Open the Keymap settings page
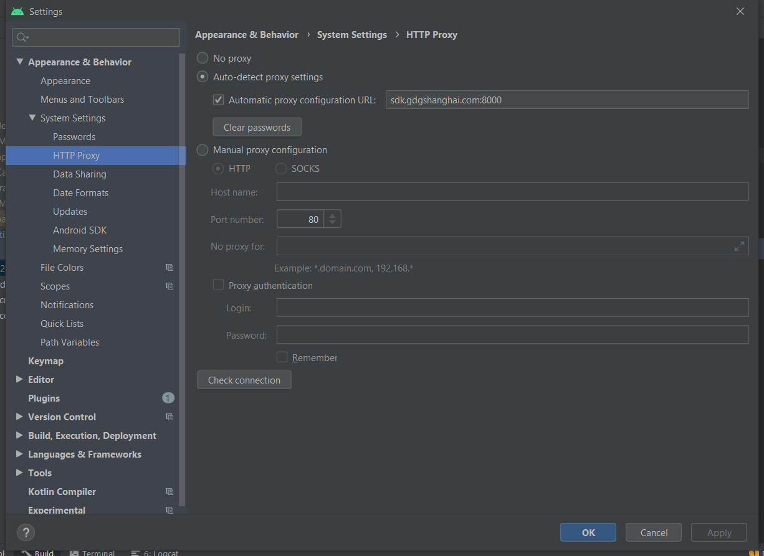The width and height of the screenshot is (764, 556). click(x=46, y=361)
